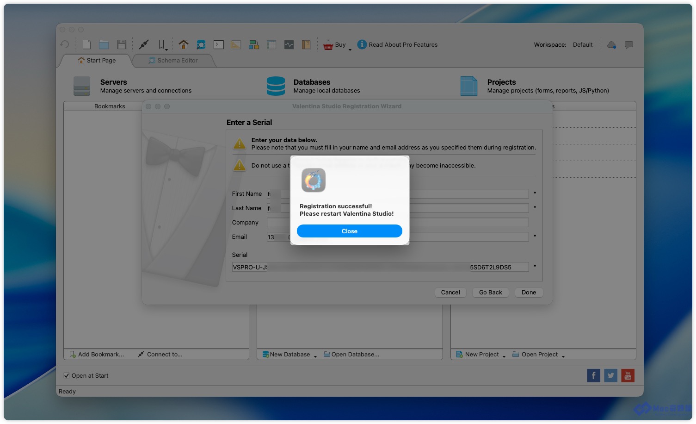Image resolution: width=696 pixels, height=424 pixels.
Task: Click the connect plug icon in the toolbar
Action: [x=144, y=44]
